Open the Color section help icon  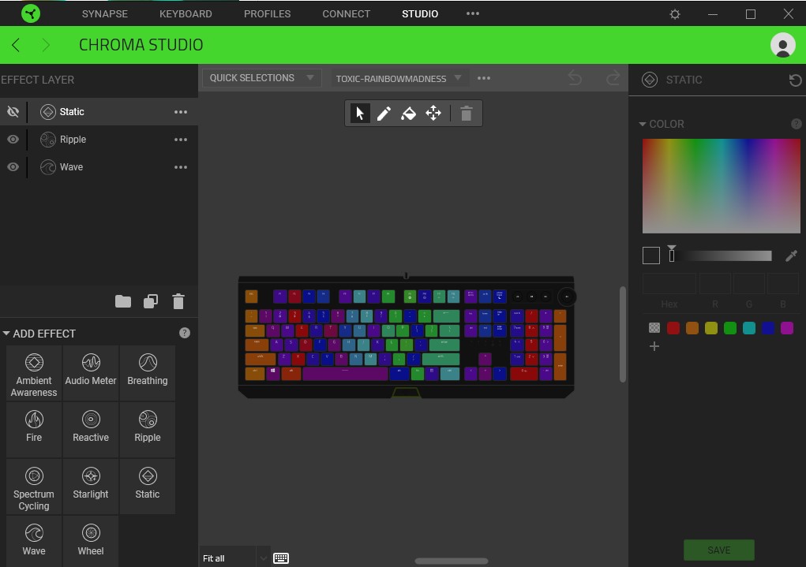coord(797,124)
